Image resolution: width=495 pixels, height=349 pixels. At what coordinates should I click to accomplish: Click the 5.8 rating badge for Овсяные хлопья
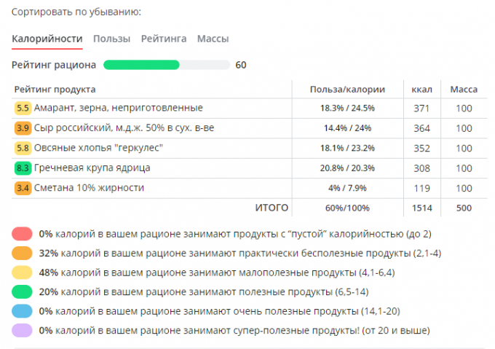click(22, 148)
